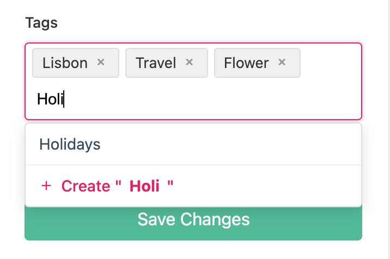Select the Flower tag chip label
The width and height of the screenshot is (390, 259).
[x=246, y=63]
